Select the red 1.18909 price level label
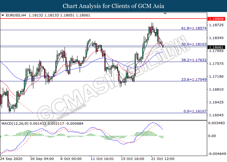 point(216,19)
